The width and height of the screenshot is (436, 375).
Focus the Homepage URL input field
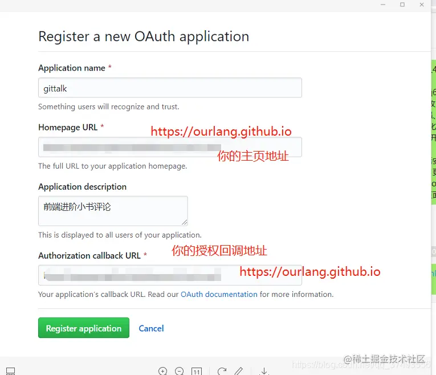pyautogui.click(x=170, y=147)
